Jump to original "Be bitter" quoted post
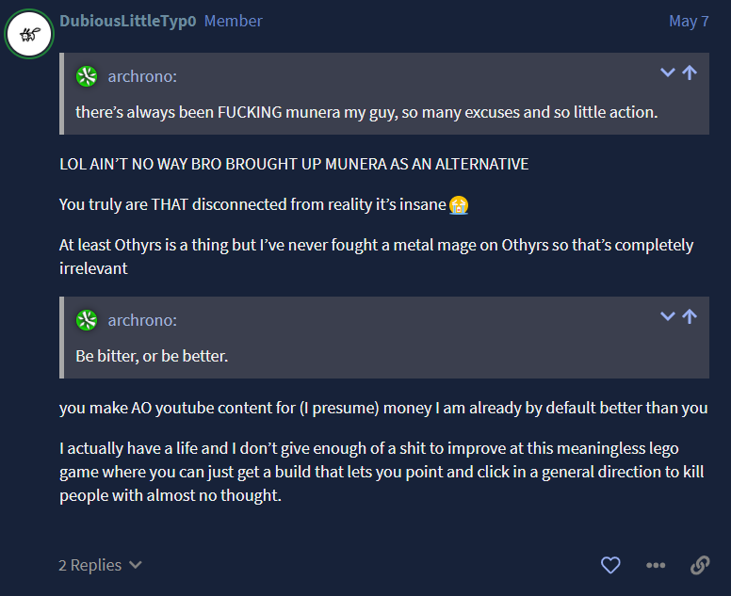This screenshot has height=596, width=731. pos(690,316)
